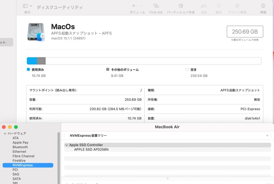Click the 10.74 GB value under 使用済み legend
The width and height of the screenshot is (274, 184).
click(39, 76)
